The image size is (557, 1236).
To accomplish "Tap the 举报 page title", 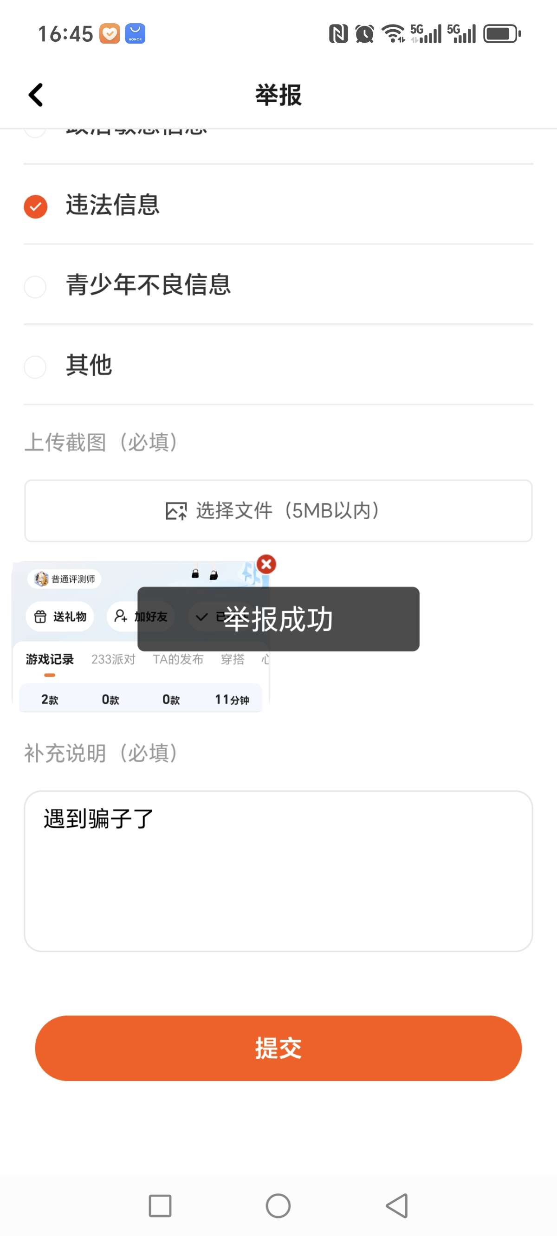I will (278, 95).
